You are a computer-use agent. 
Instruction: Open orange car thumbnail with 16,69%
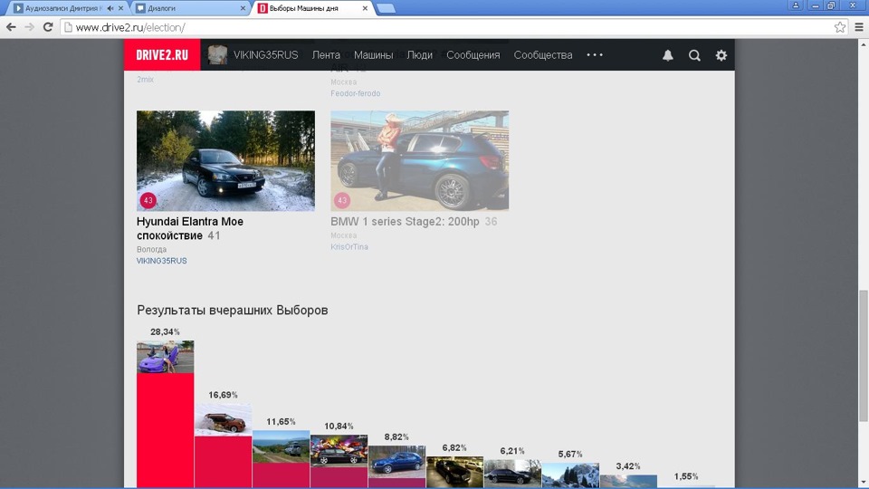(x=223, y=419)
